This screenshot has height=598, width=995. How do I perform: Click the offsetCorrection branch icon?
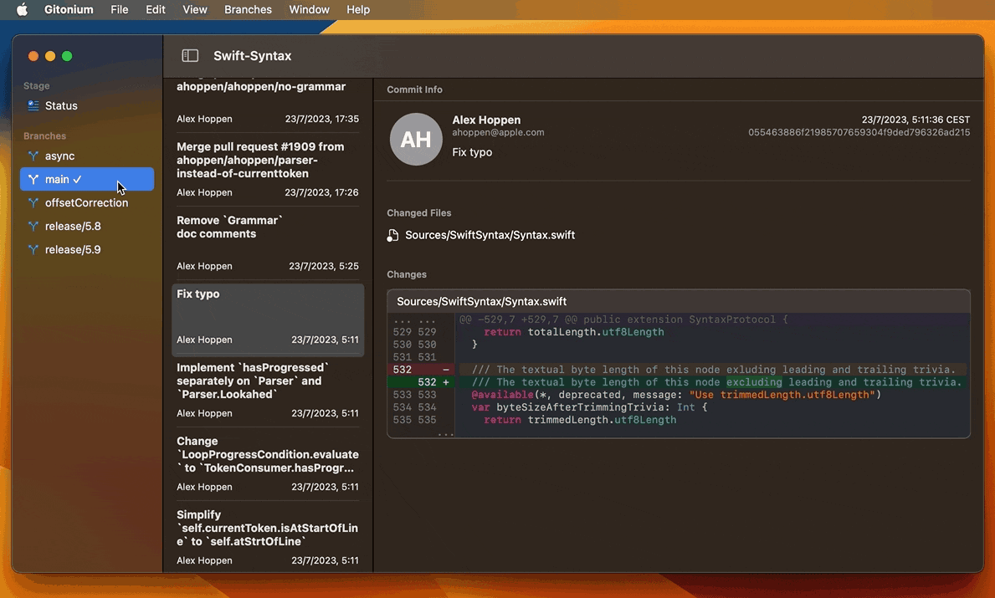[x=33, y=203]
